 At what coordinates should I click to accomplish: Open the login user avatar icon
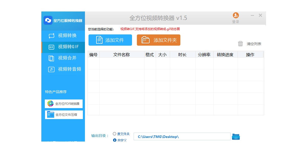236,15
